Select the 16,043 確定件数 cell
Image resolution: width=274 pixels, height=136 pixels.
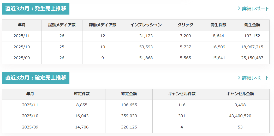pos(82,116)
